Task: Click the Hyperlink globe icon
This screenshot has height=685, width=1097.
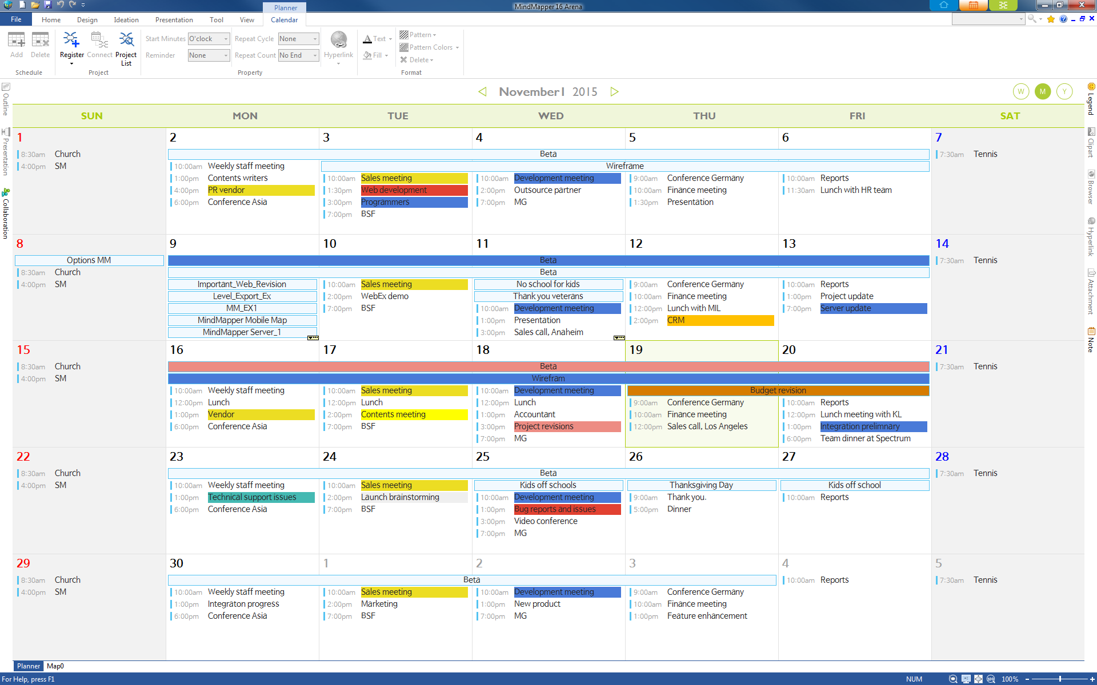Action: (339, 40)
